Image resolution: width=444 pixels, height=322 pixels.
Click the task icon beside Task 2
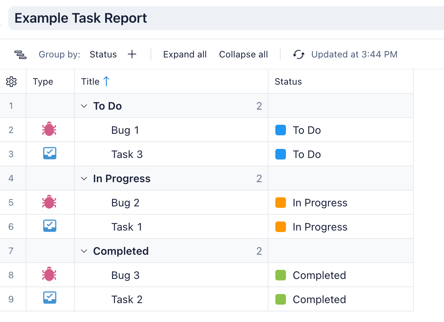pyautogui.click(x=50, y=299)
